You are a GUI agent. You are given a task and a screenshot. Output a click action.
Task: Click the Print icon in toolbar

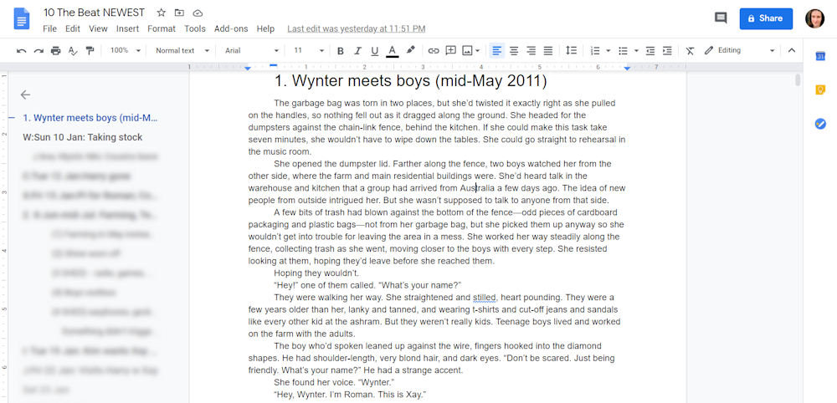coord(55,50)
